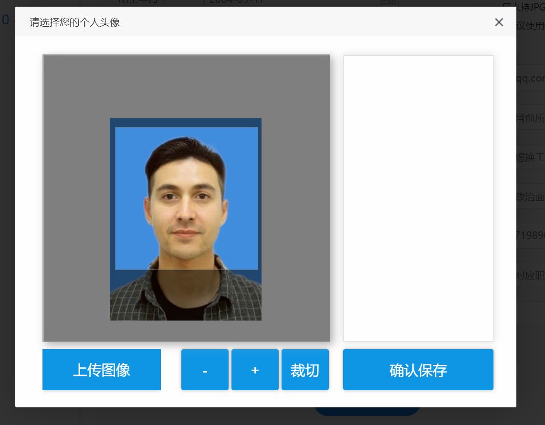Click the top edge of the crop frame
Screen dimensions: 545x425
tap(186, 127)
